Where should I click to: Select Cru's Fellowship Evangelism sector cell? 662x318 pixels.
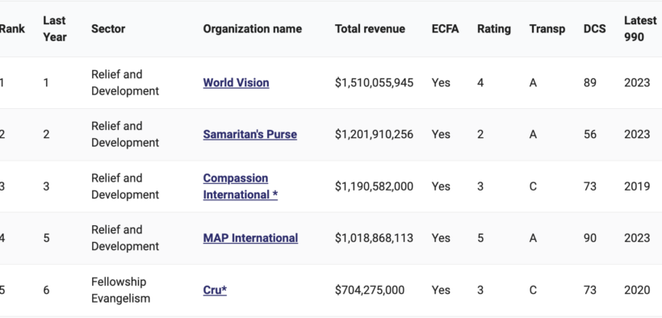pos(120,290)
